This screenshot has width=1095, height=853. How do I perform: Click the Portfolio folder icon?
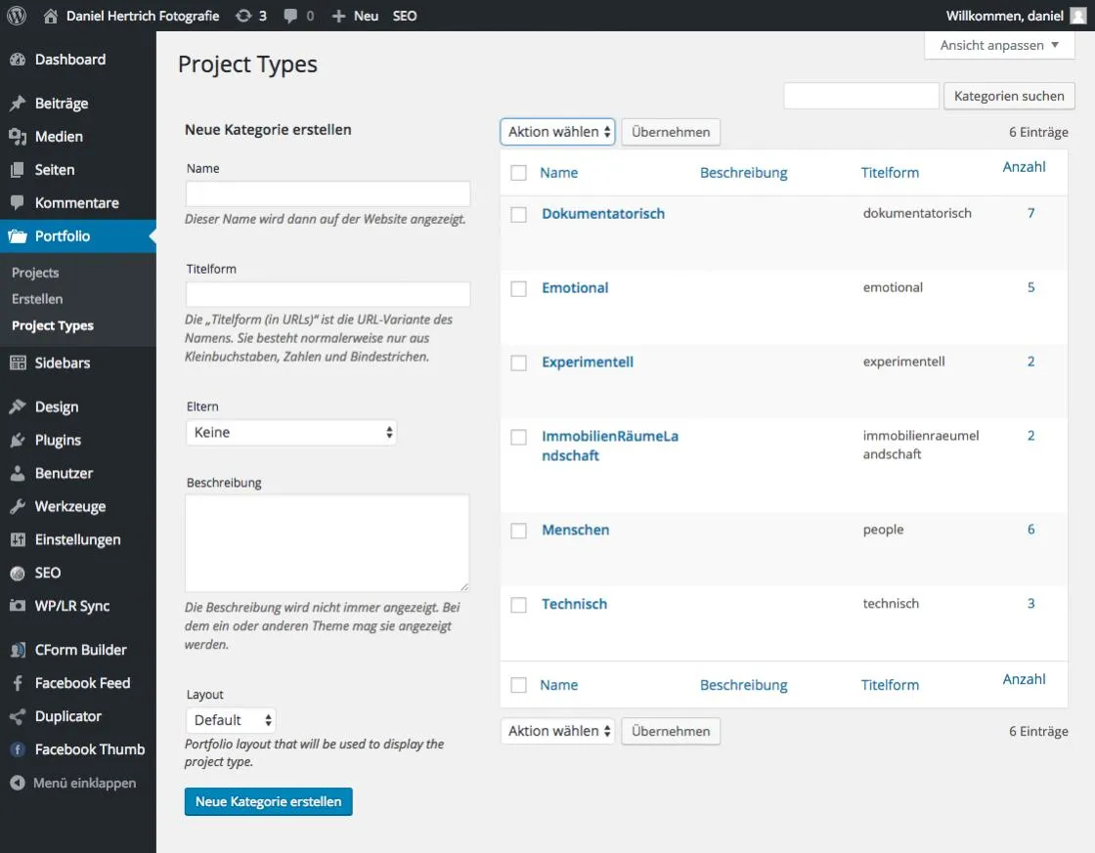[19, 235]
